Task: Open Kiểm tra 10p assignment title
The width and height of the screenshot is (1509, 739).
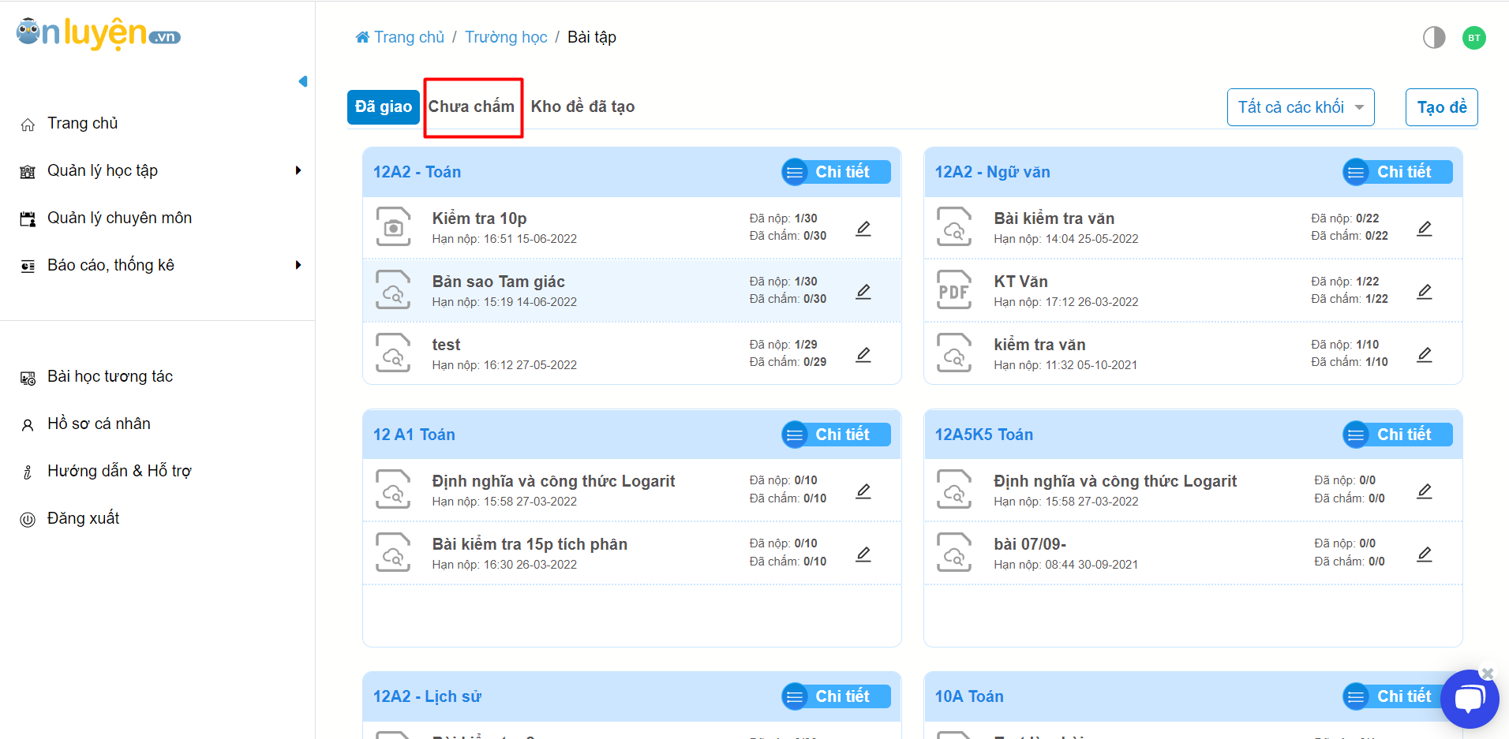Action: [x=479, y=218]
